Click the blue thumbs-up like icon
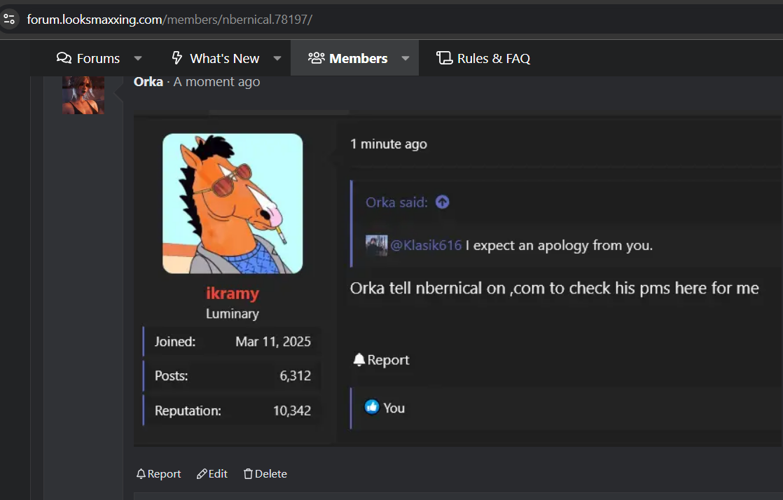The height and width of the screenshot is (500, 783). [371, 408]
